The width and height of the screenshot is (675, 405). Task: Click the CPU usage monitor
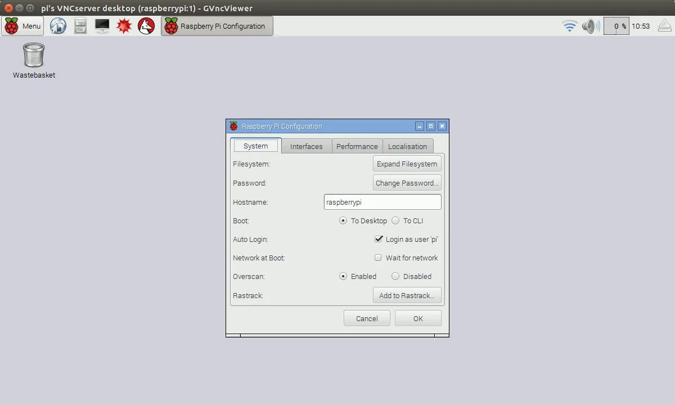(x=616, y=26)
